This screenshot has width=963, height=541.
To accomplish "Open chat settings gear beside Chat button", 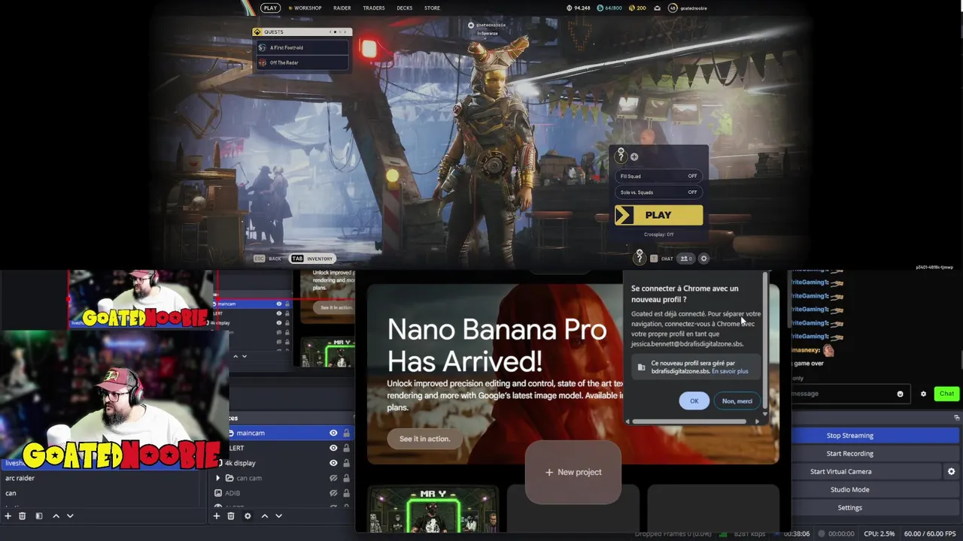I will pos(923,394).
